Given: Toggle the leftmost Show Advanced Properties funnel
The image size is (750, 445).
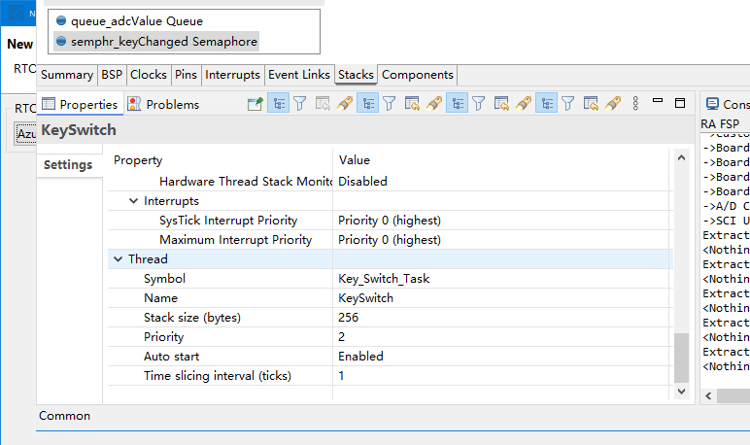Looking at the screenshot, I should click(300, 103).
